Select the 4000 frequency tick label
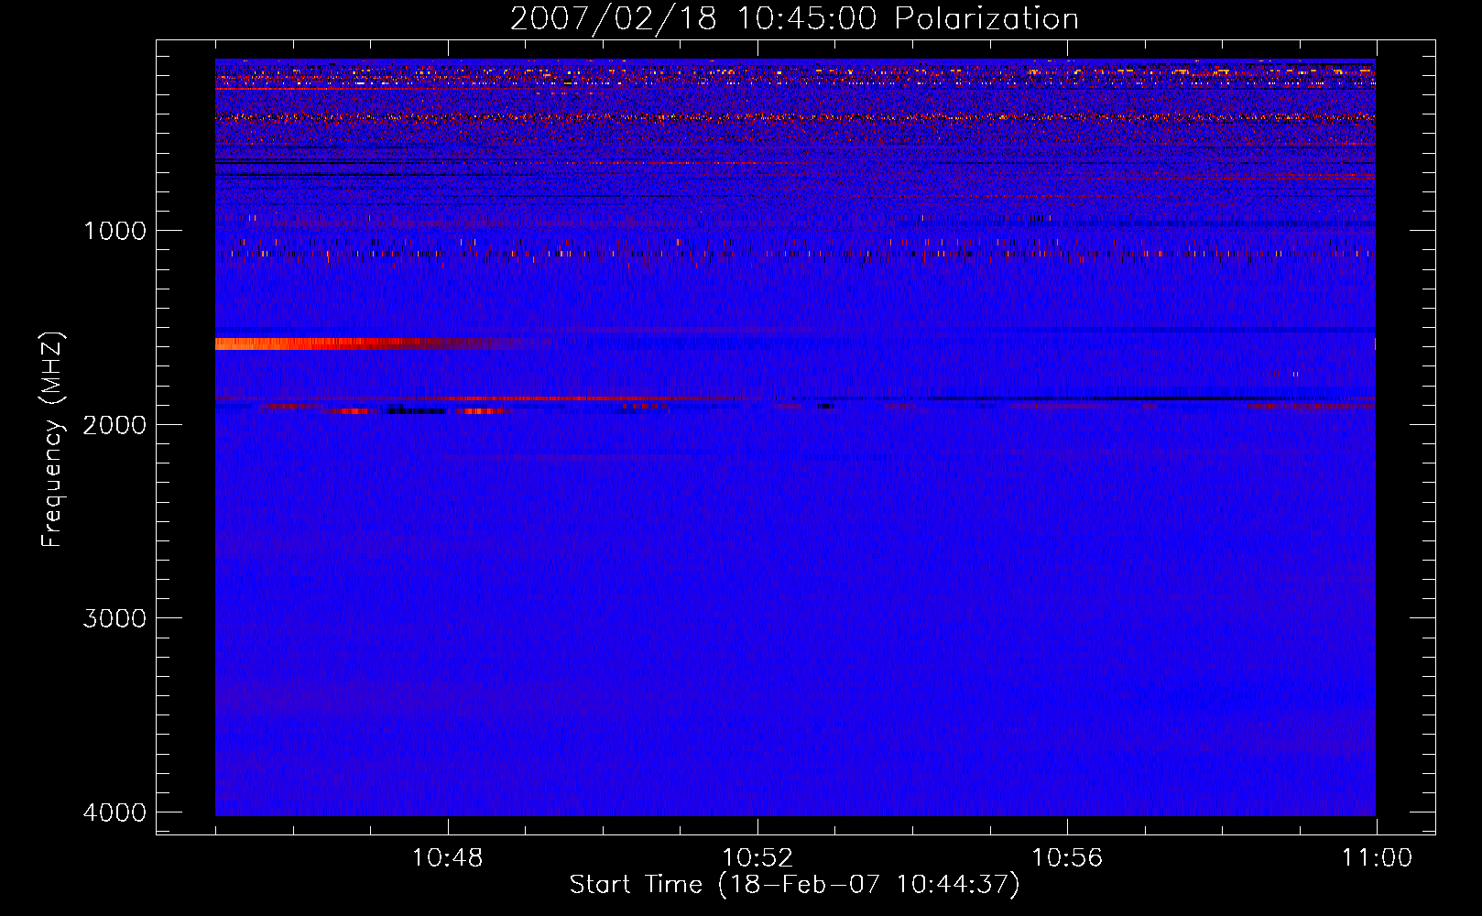1482x916 pixels. pos(114,812)
